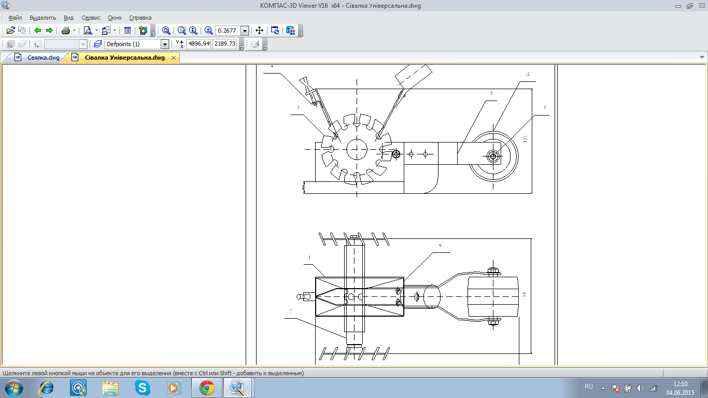Viewport: 708px width, 398px height.
Task: Click the Open file icon
Action: point(10,31)
